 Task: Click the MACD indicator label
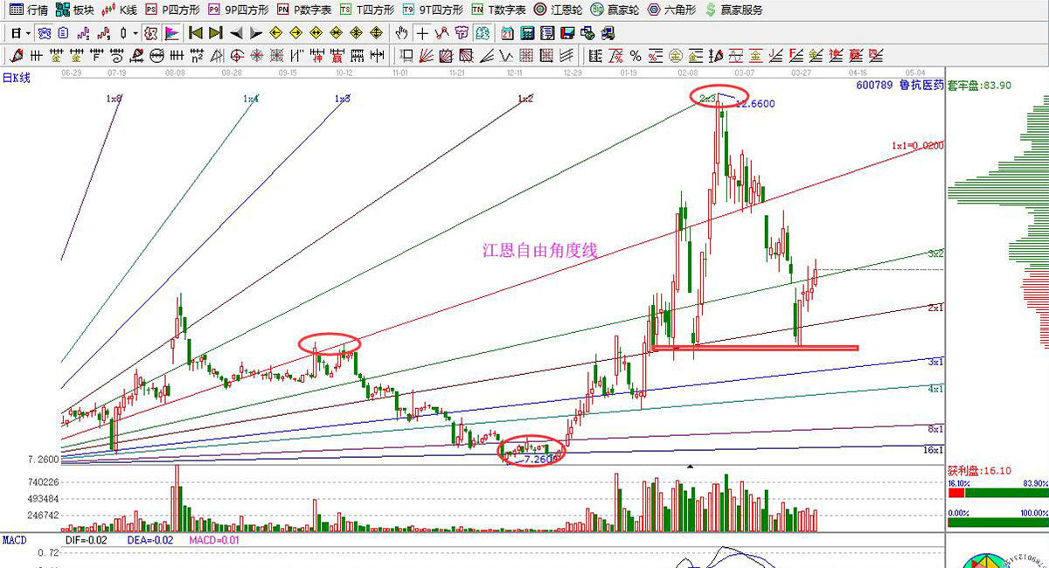[15, 541]
